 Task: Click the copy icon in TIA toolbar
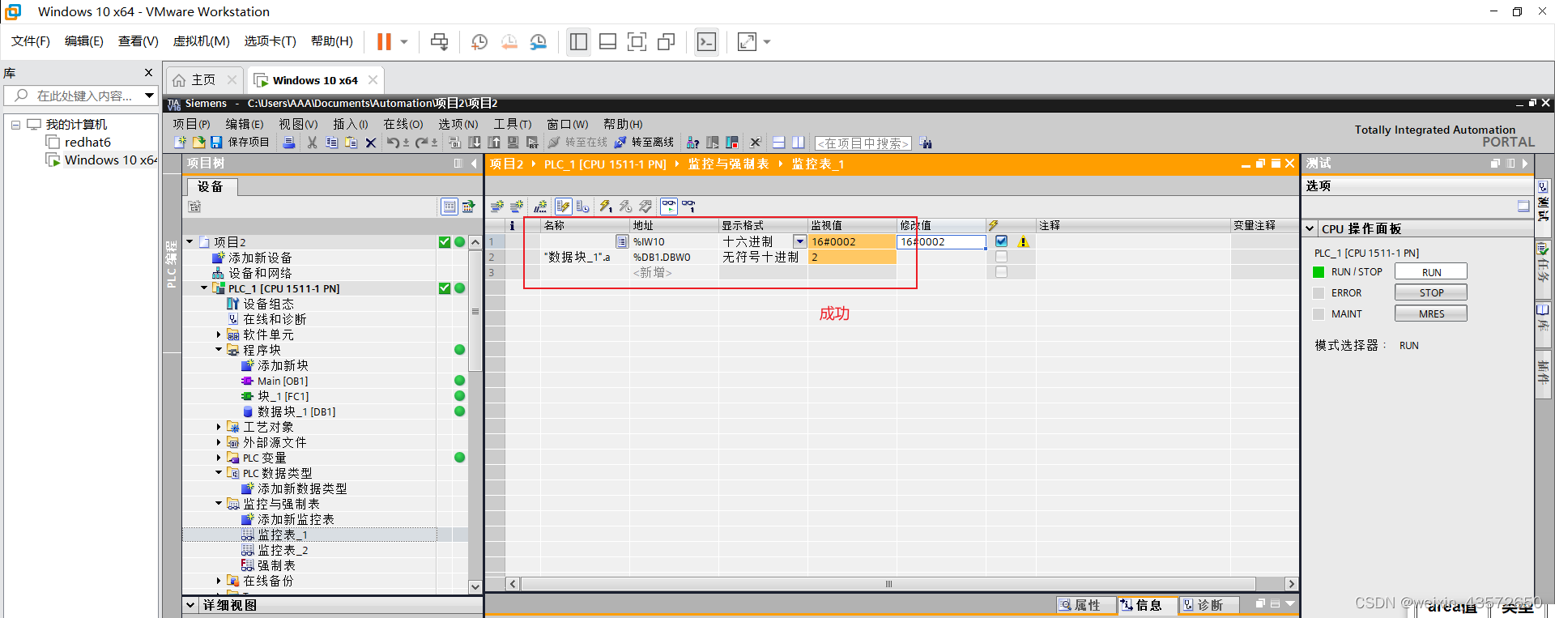pyautogui.click(x=332, y=143)
